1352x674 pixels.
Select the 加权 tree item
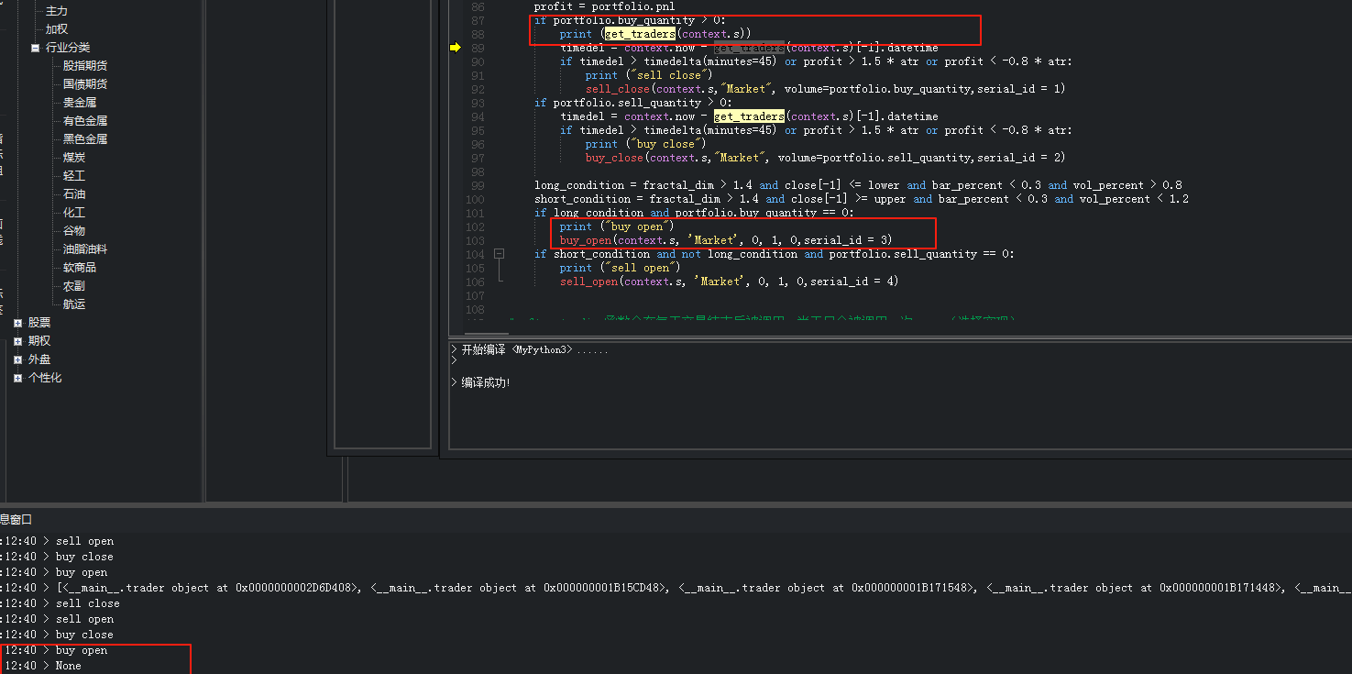click(57, 29)
